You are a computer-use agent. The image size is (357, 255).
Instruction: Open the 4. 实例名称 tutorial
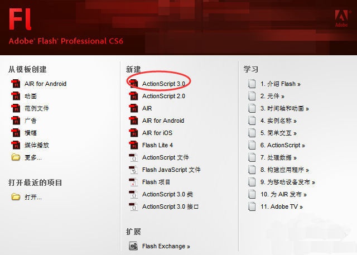point(278,121)
